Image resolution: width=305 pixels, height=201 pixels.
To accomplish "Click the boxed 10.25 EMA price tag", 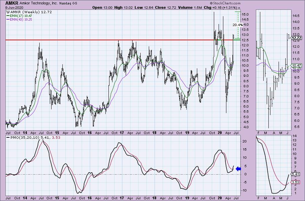I will pyautogui.click(x=297, y=68).
